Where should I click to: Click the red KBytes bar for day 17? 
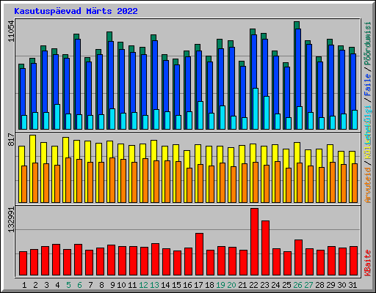[199, 254]
